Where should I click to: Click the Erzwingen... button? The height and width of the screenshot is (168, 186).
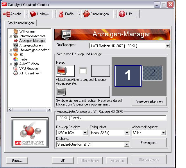pyautogui.click(x=149, y=143)
